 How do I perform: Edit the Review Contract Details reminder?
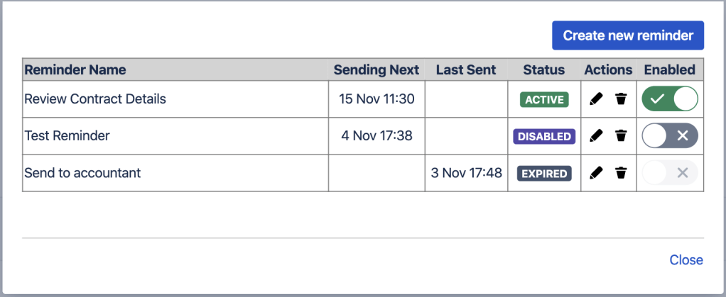pos(597,99)
